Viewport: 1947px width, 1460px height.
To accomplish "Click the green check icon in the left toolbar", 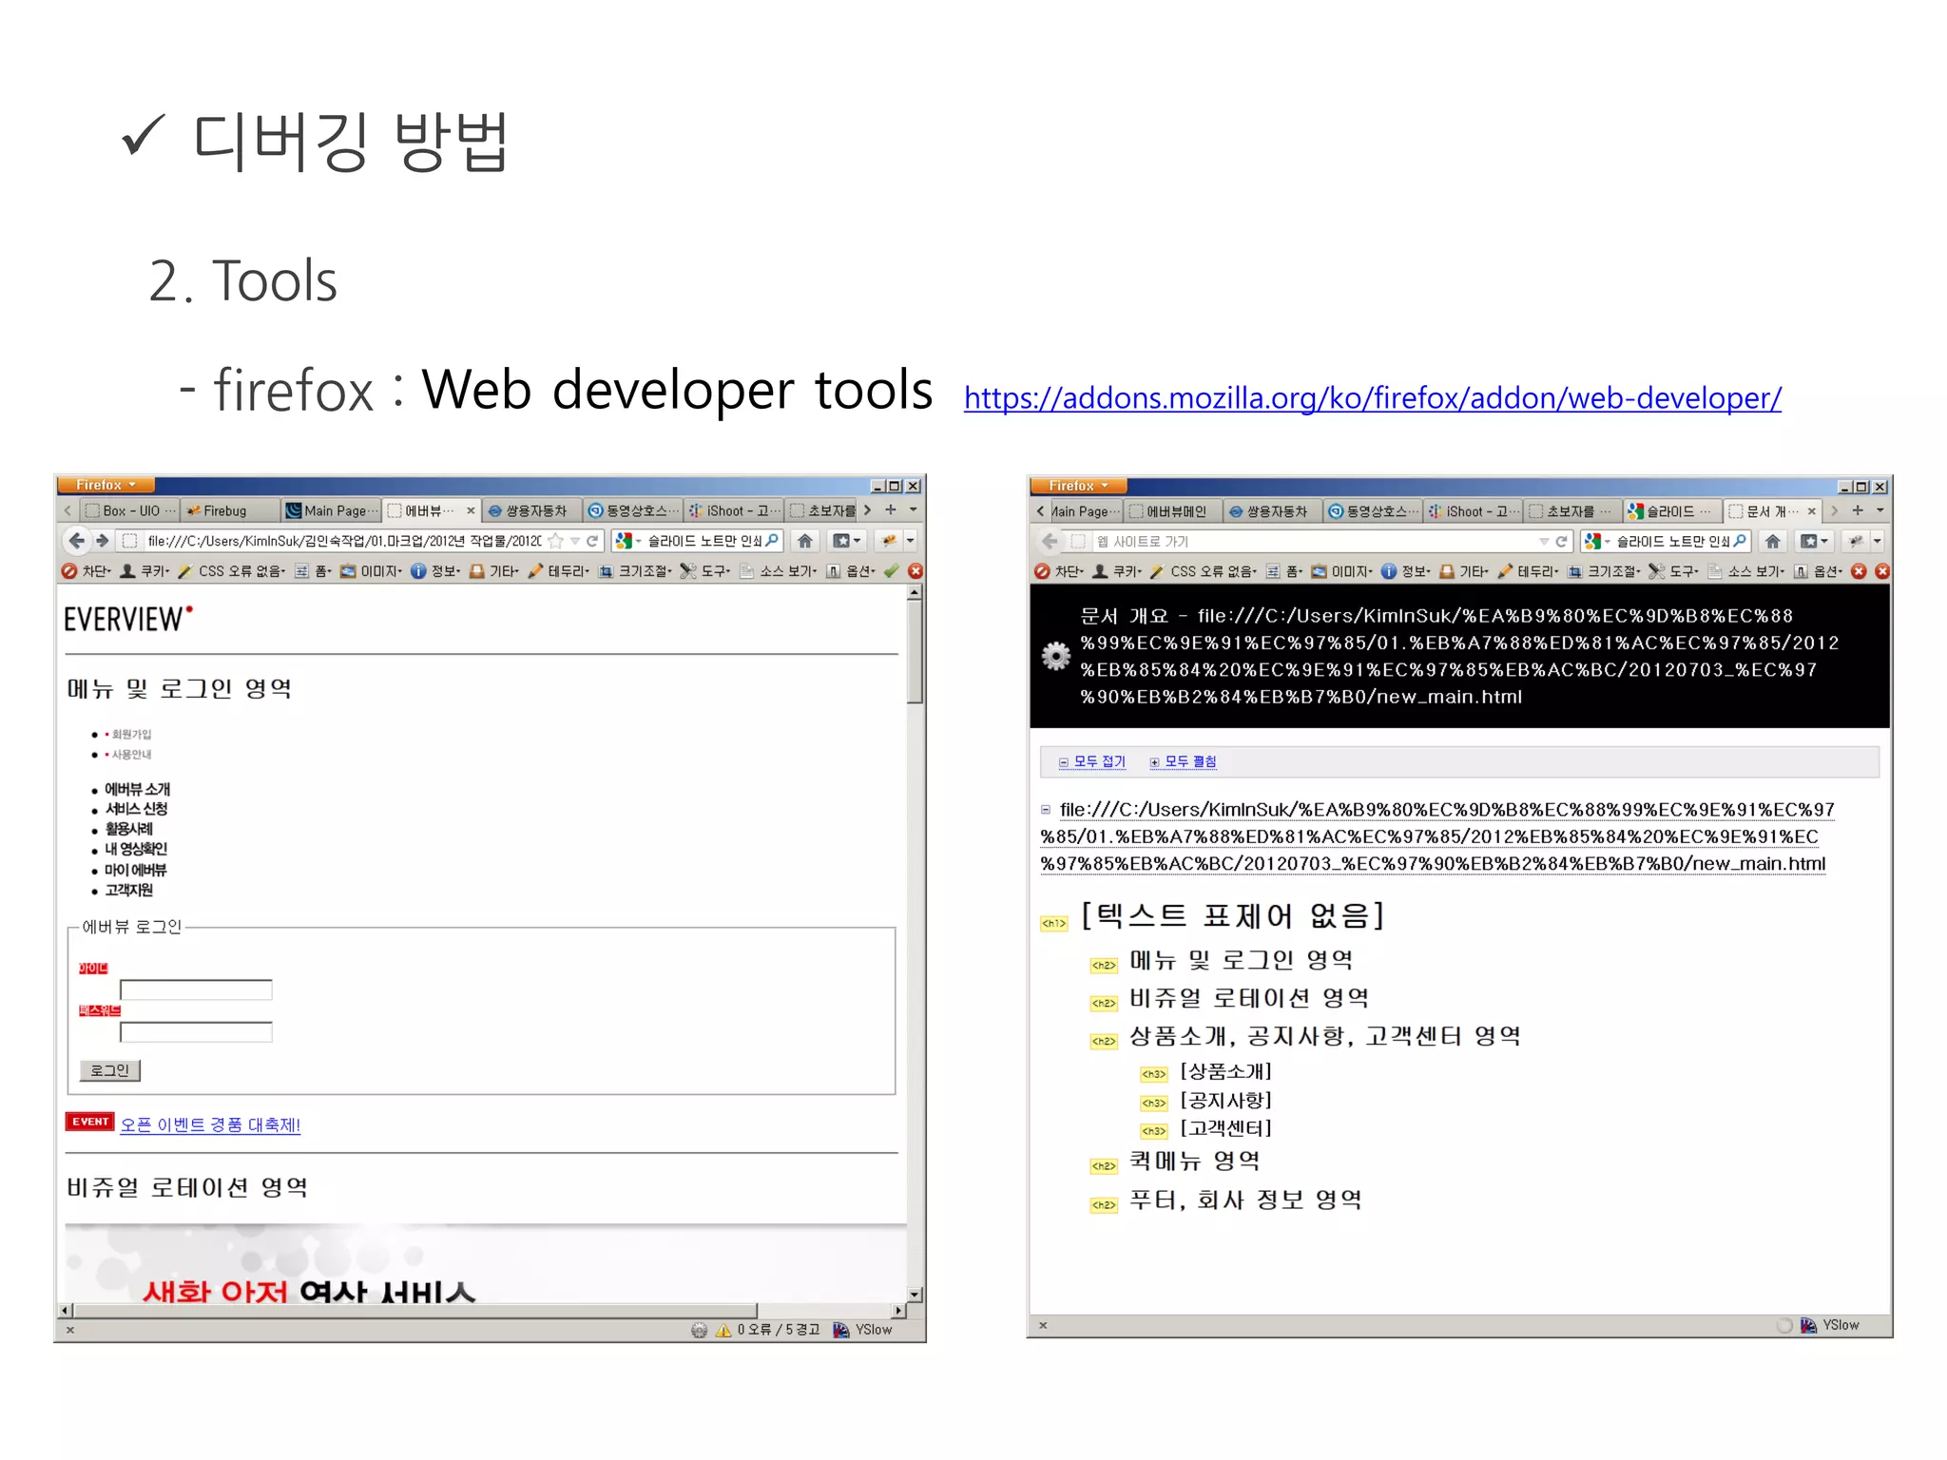I will pos(892,571).
